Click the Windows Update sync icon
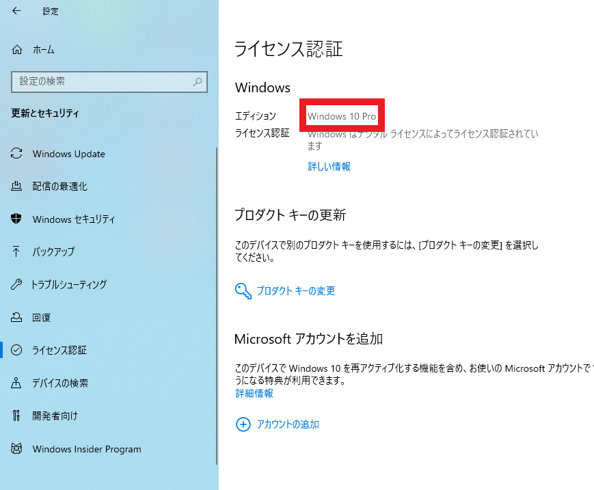 click(x=17, y=154)
